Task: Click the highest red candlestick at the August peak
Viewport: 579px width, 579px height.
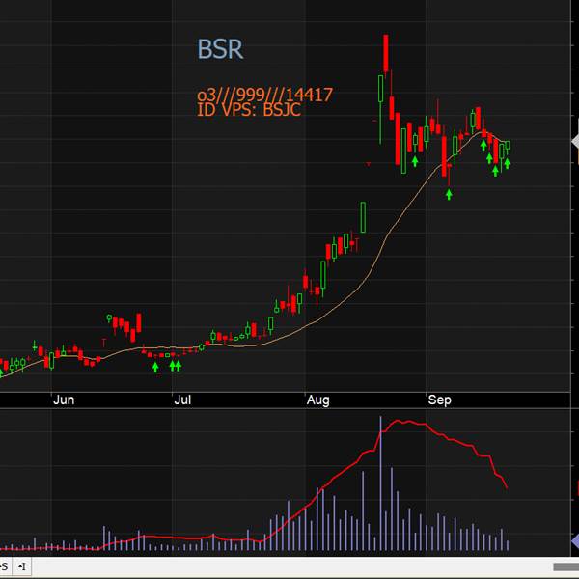Action: [385, 53]
